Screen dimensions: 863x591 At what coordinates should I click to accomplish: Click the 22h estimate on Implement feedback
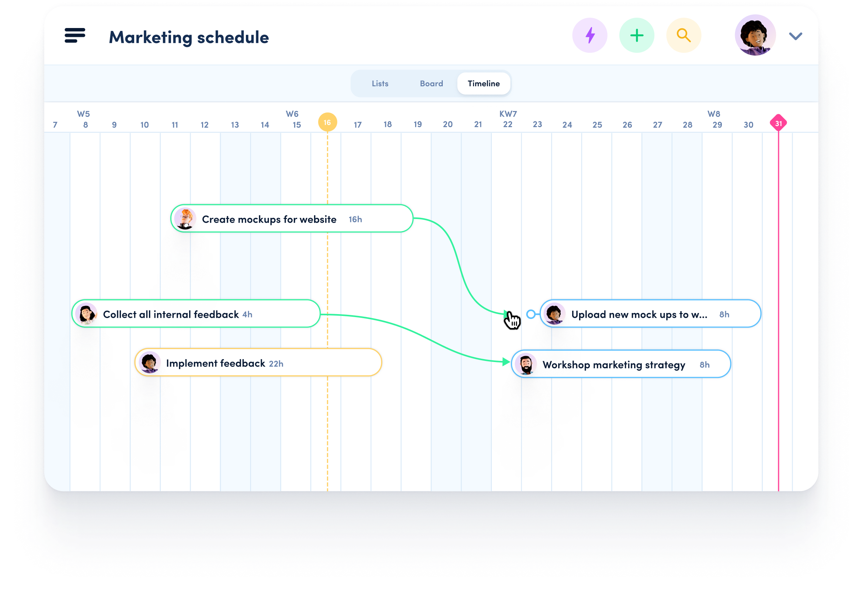coord(276,364)
